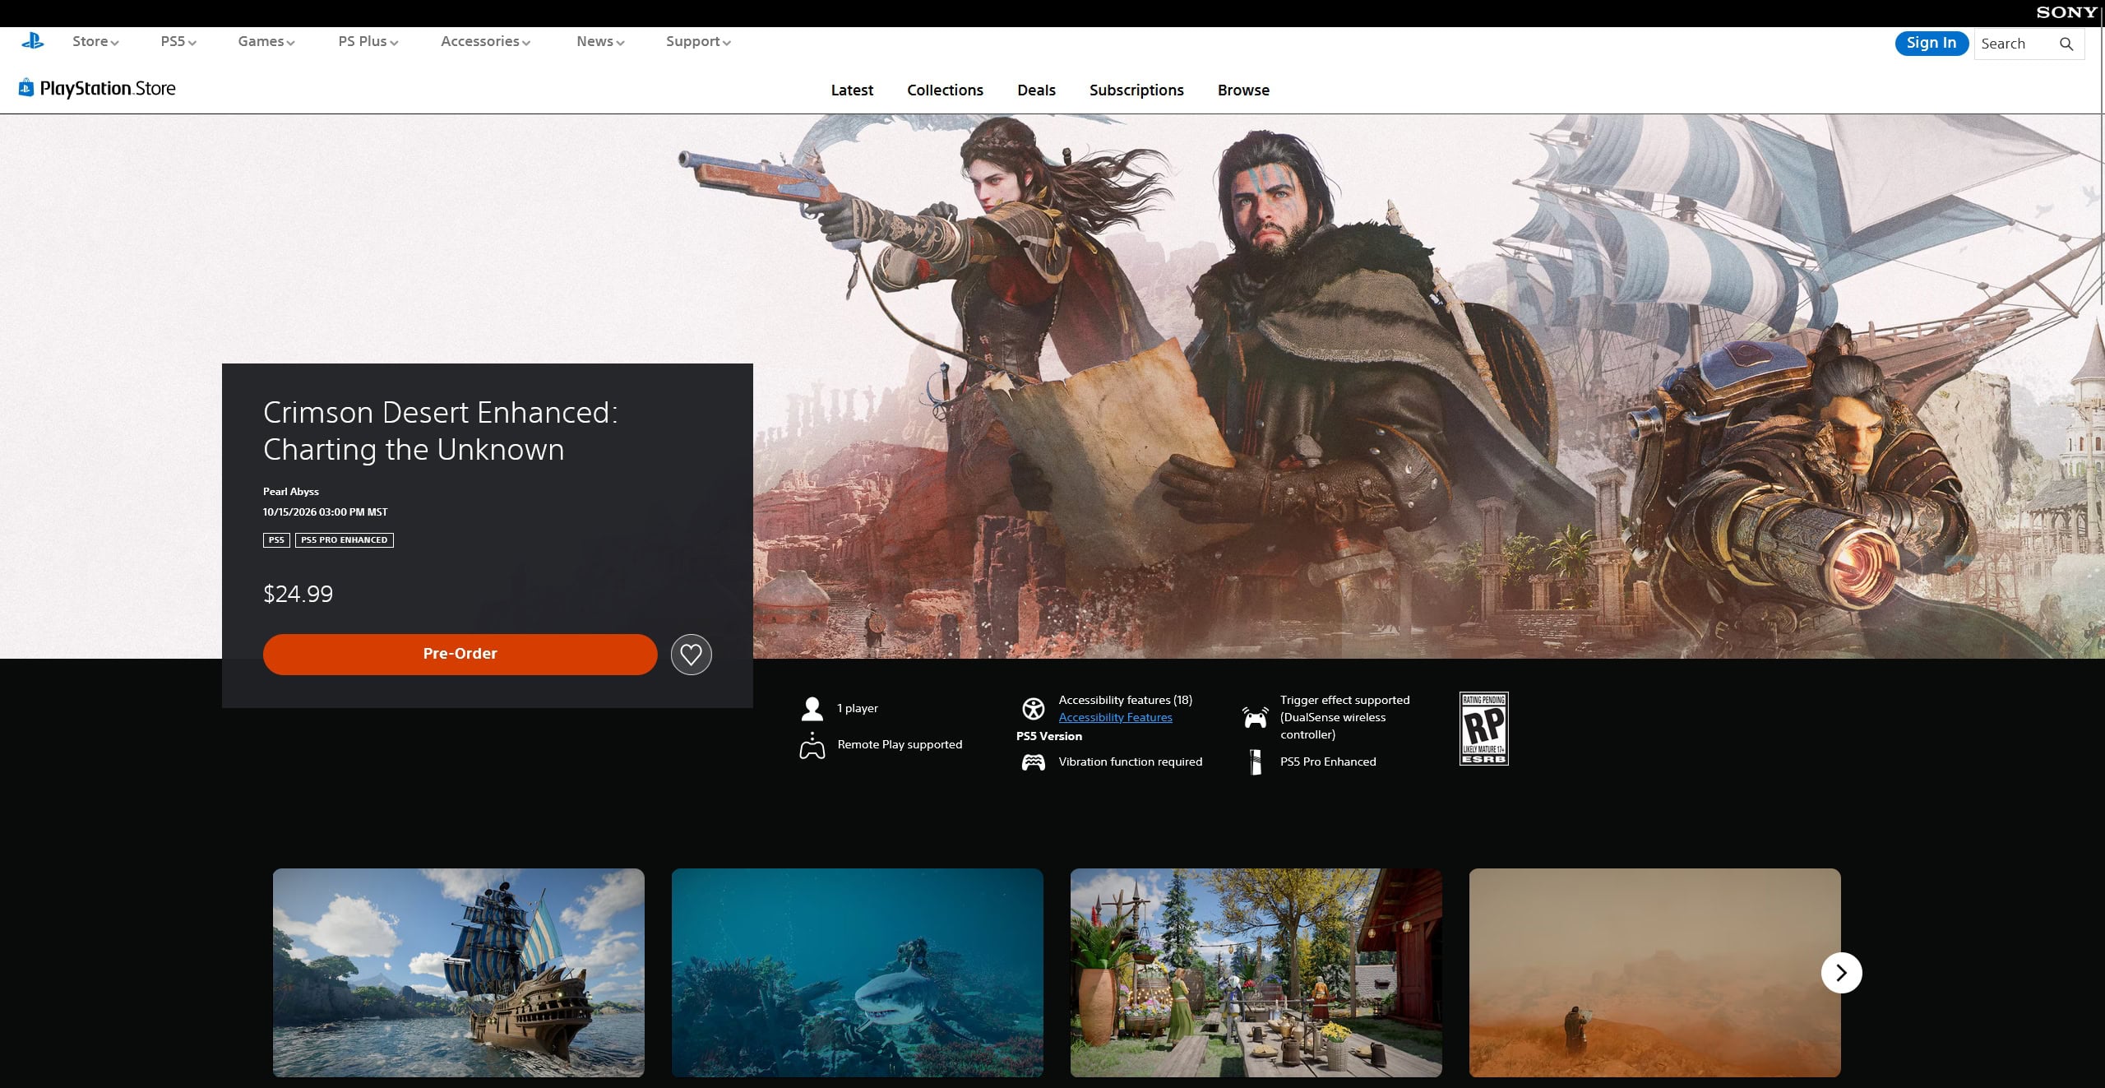This screenshot has width=2105, height=1088.
Task: Open the Collections store tab
Action: [x=945, y=90]
